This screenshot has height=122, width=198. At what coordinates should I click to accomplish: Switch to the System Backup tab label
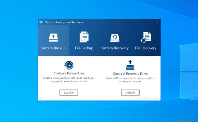pyautogui.click(x=53, y=48)
